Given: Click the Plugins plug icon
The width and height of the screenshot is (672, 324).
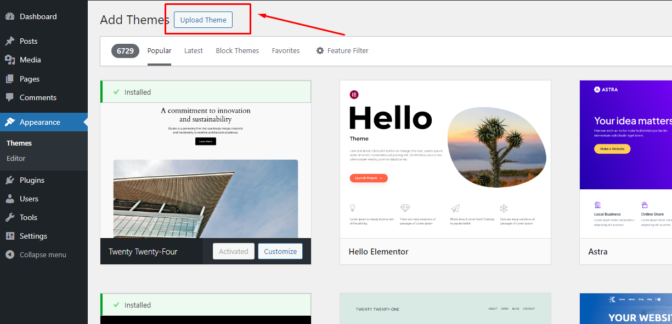Looking at the screenshot, I should 10,180.
